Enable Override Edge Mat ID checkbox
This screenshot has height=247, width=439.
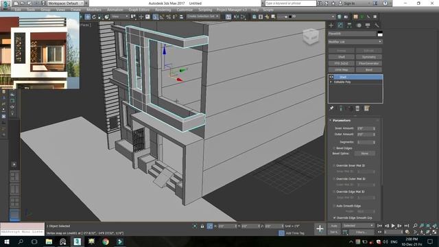[x=334, y=192]
